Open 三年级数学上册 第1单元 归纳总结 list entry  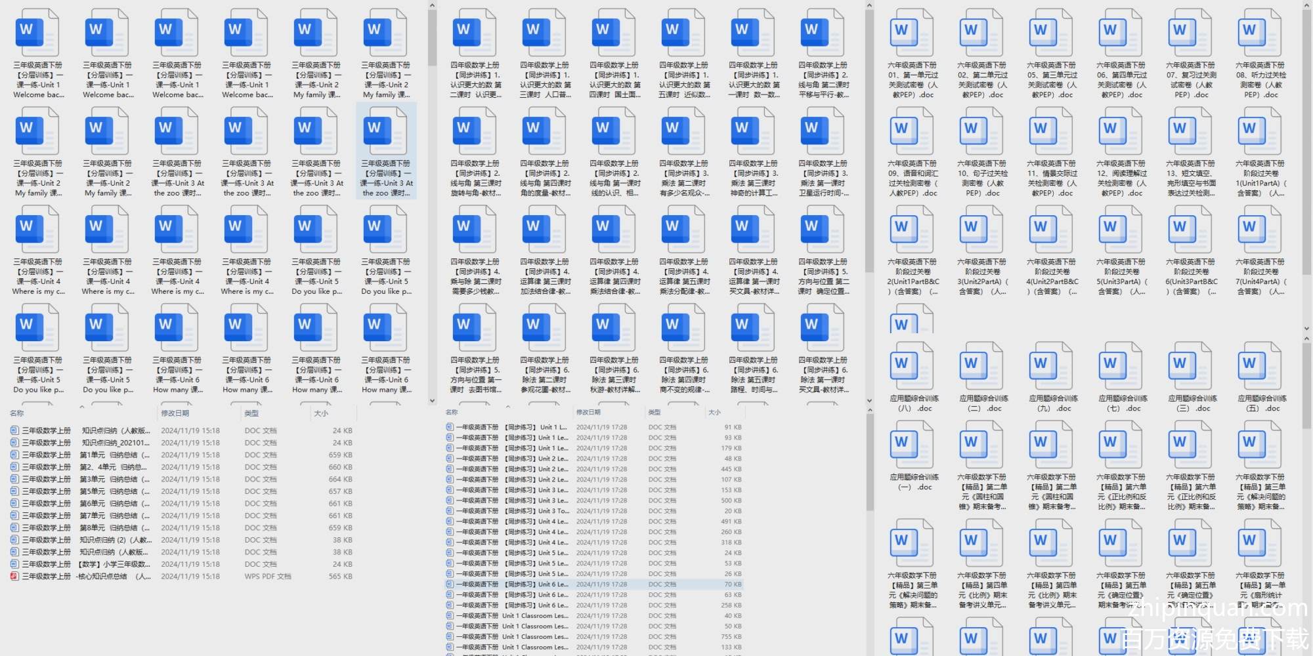[85, 455]
